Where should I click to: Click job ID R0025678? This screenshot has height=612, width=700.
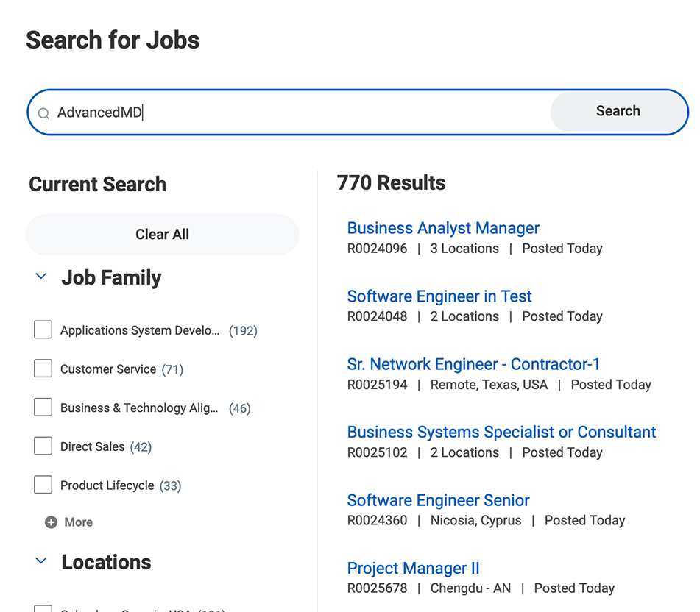tap(377, 588)
